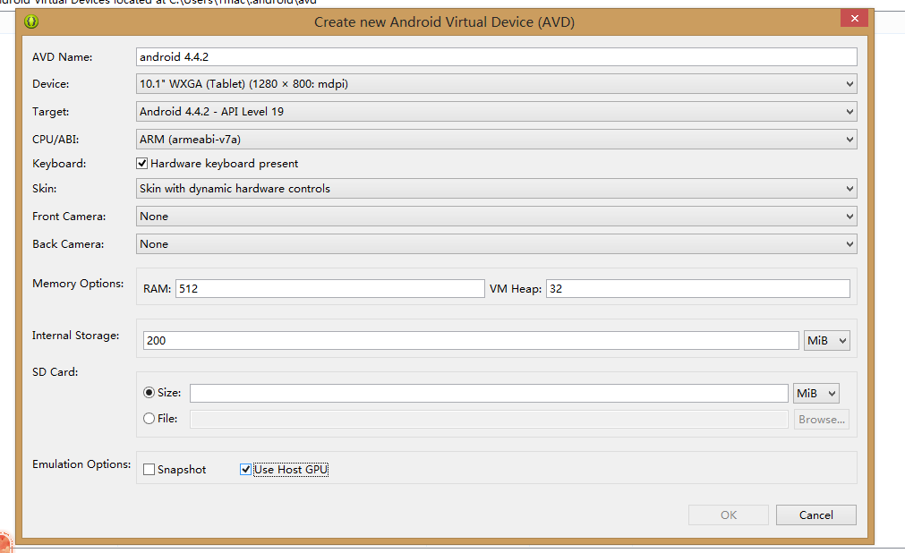Click the Internal Storage value field
This screenshot has width=905, height=553.
pos(471,341)
